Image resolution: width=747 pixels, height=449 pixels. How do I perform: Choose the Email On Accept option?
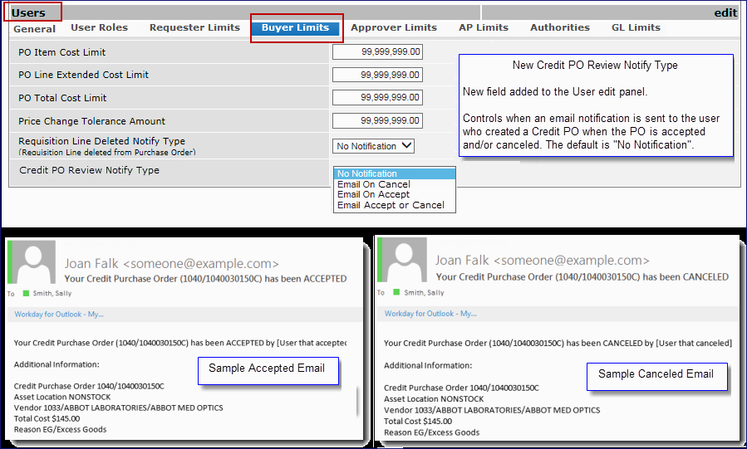pyautogui.click(x=373, y=194)
